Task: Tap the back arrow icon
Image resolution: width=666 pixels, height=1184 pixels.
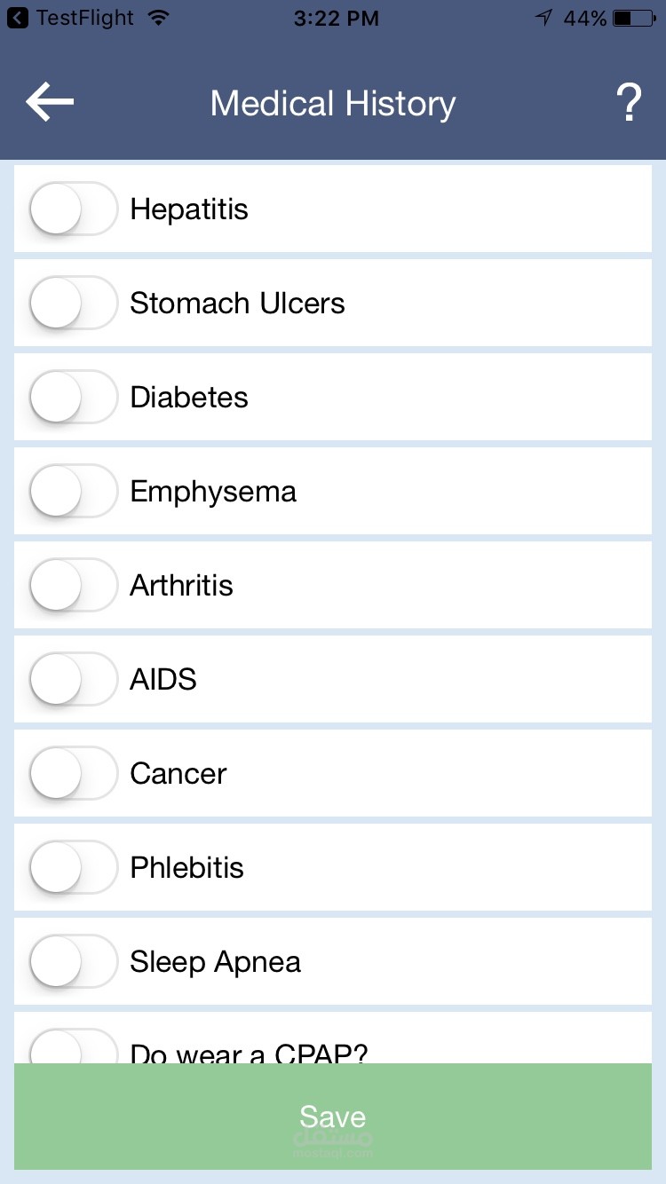Action: [50, 103]
